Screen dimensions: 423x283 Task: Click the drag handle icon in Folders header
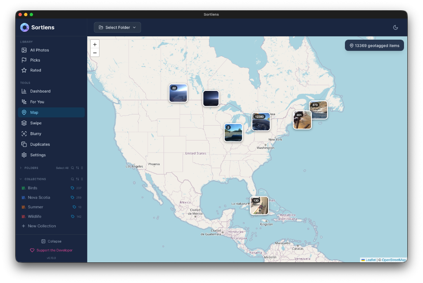click(x=82, y=168)
